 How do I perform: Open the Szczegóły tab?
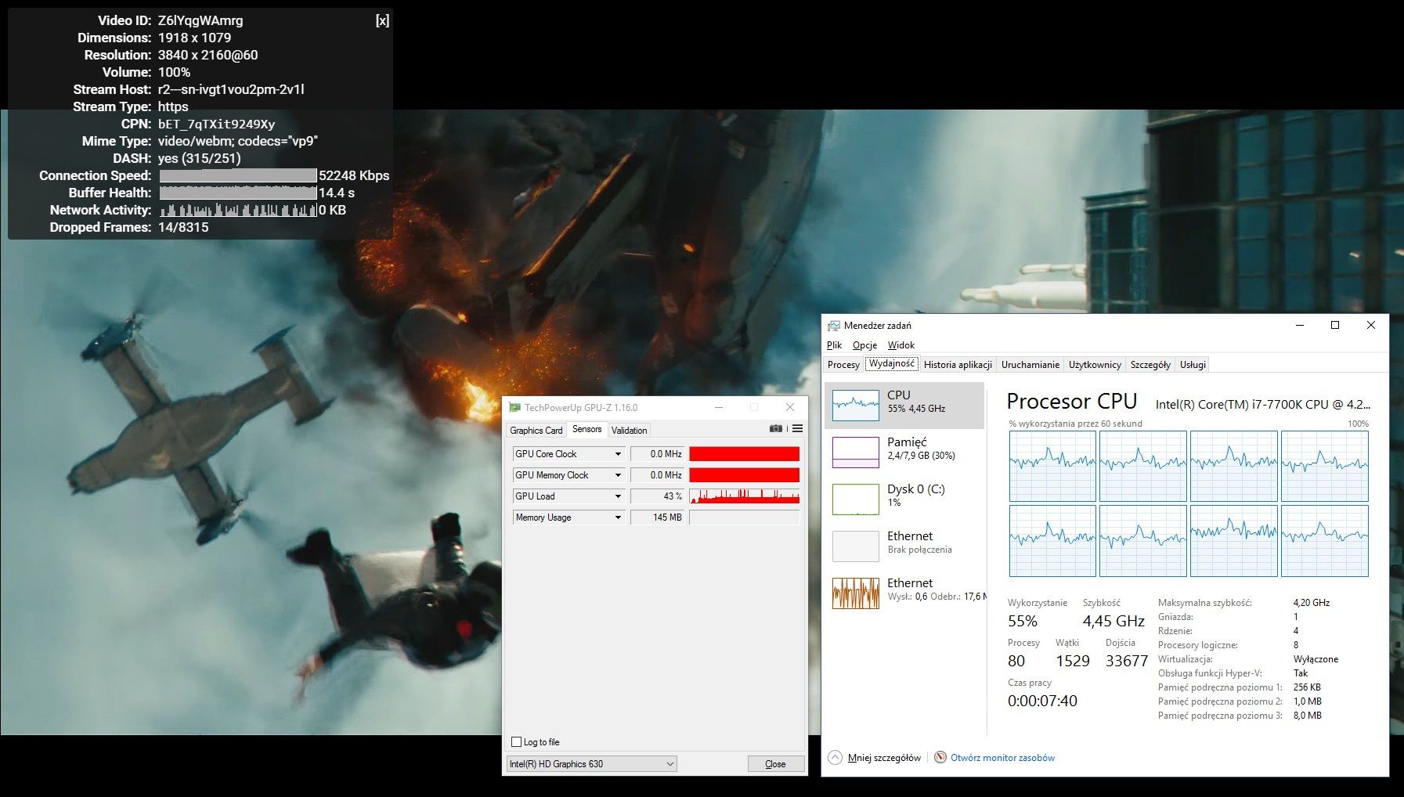click(1150, 365)
